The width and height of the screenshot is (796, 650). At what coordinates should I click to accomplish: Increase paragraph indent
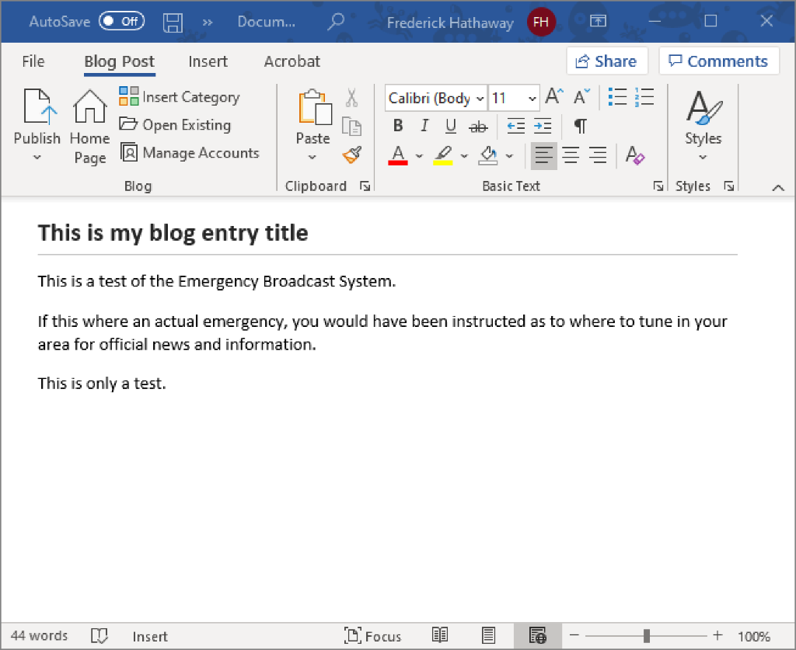tap(543, 125)
